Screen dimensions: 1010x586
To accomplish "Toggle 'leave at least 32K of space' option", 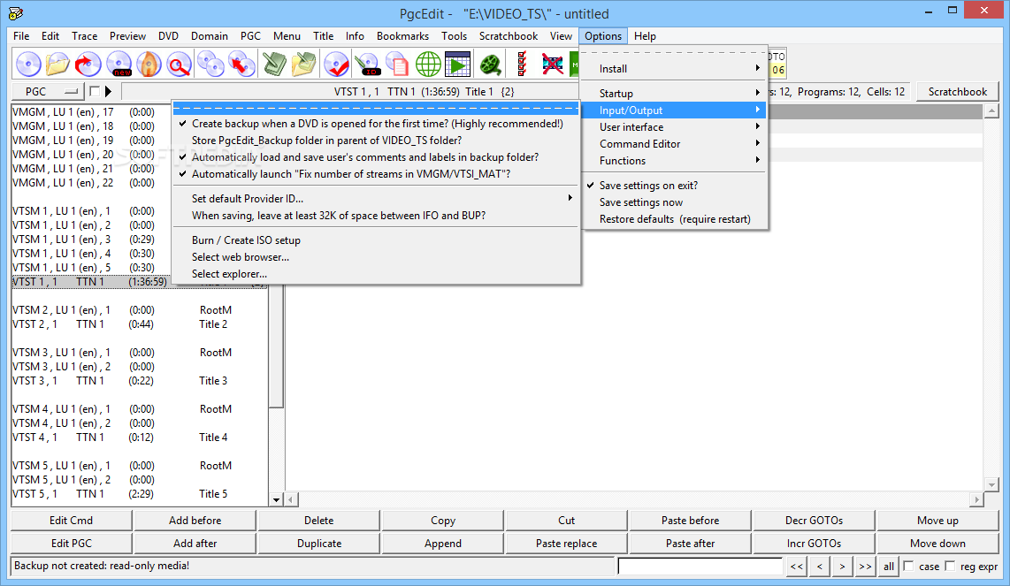I will coord(377,215).
